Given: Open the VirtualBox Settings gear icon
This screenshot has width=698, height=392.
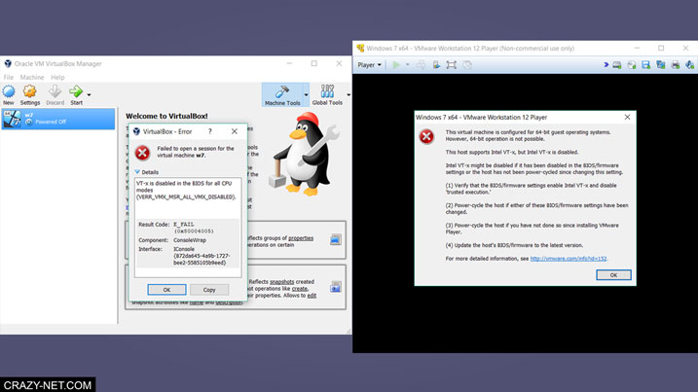Looking at the screenshot, I should coord(30,91).
